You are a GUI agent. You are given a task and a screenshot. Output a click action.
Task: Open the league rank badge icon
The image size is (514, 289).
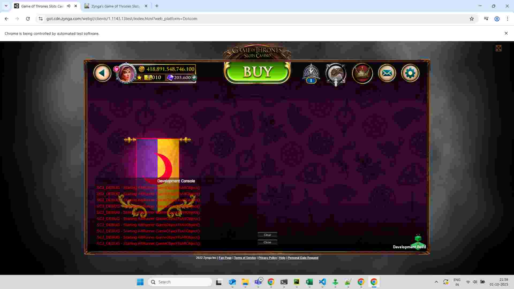click(x=311, y=73)
